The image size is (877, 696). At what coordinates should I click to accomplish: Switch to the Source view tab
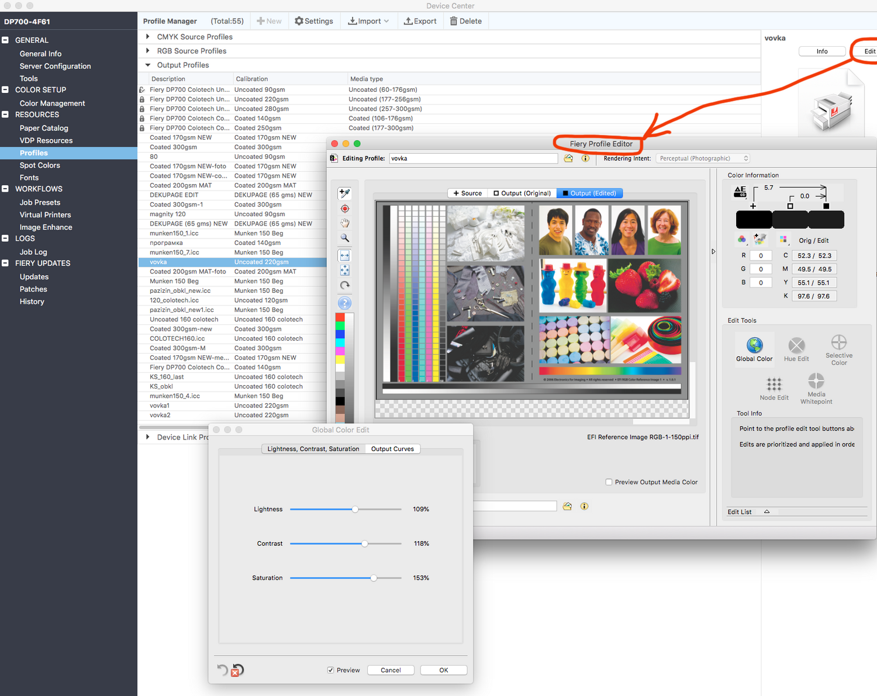coord(468,193)
